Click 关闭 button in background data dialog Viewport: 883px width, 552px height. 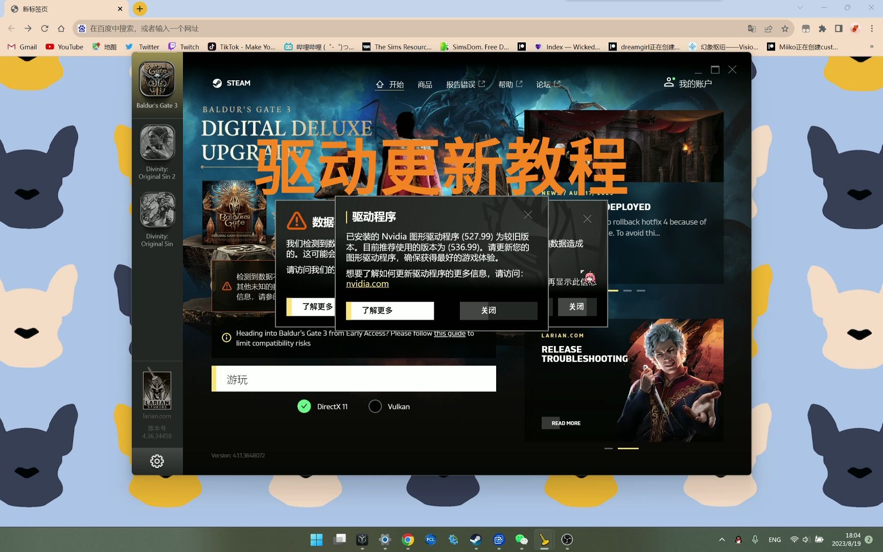pos(576,307)
